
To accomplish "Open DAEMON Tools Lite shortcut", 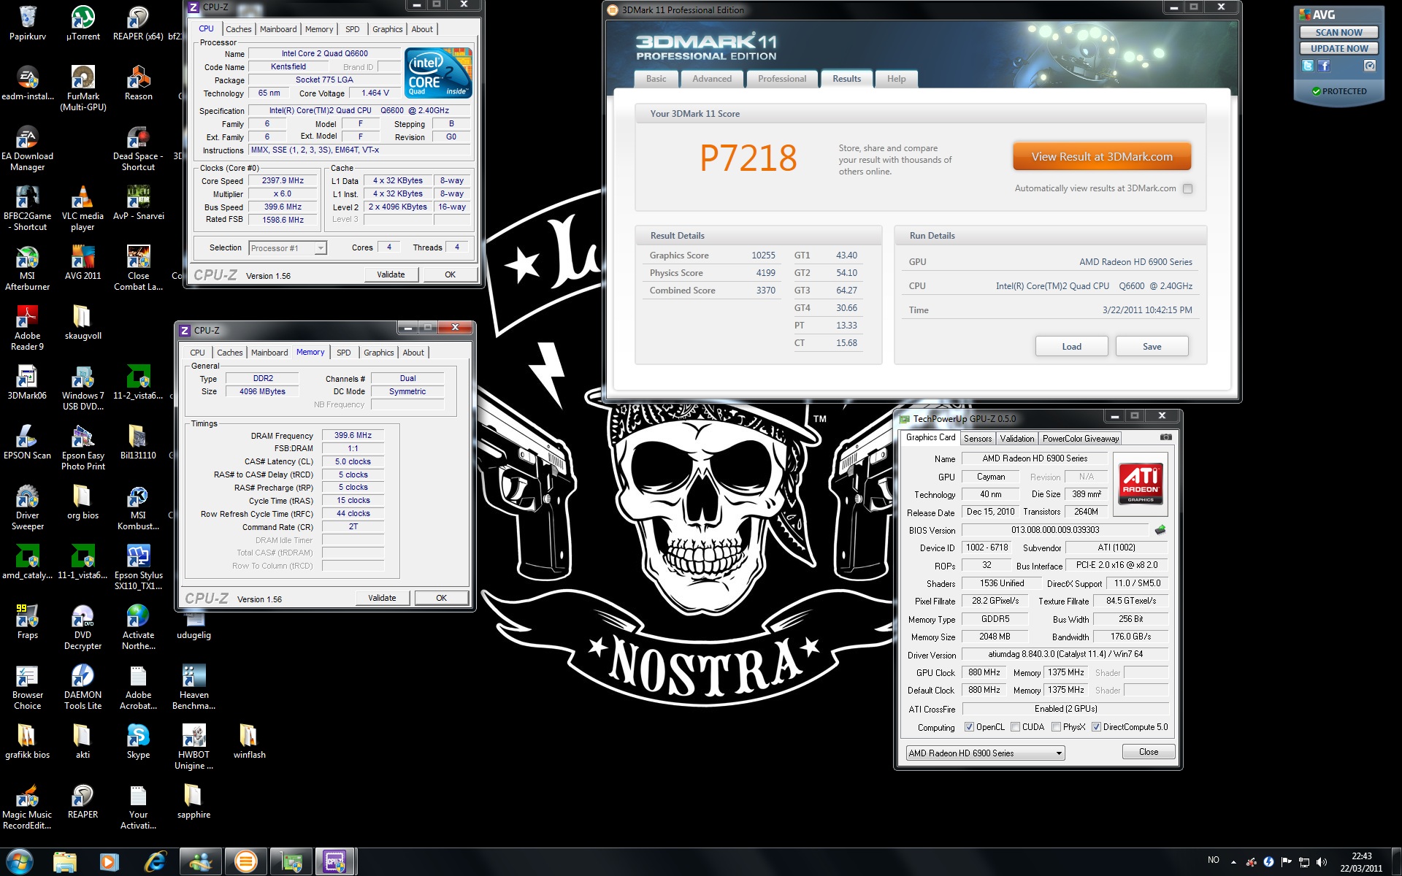I will pyautogui.click(x=83, y=686).
